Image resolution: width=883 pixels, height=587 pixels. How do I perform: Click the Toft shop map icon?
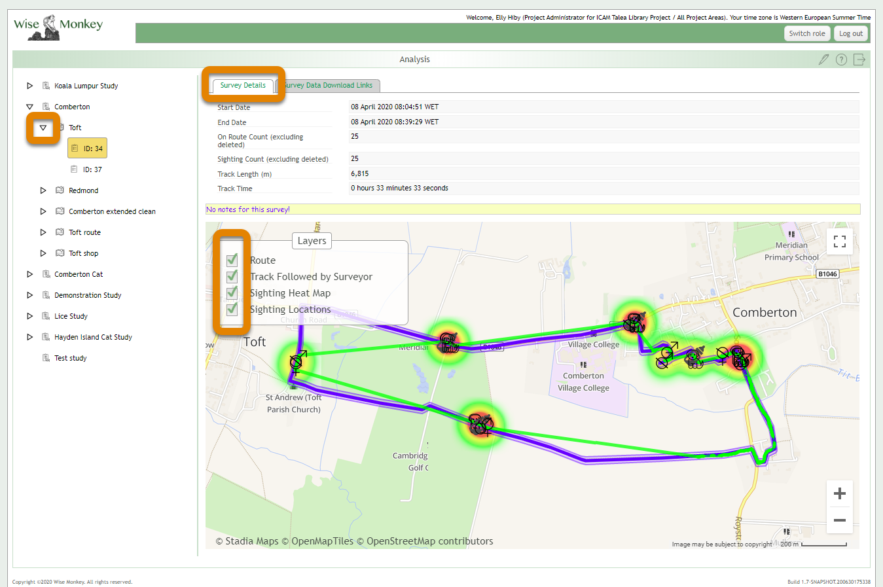pos(60,253)
